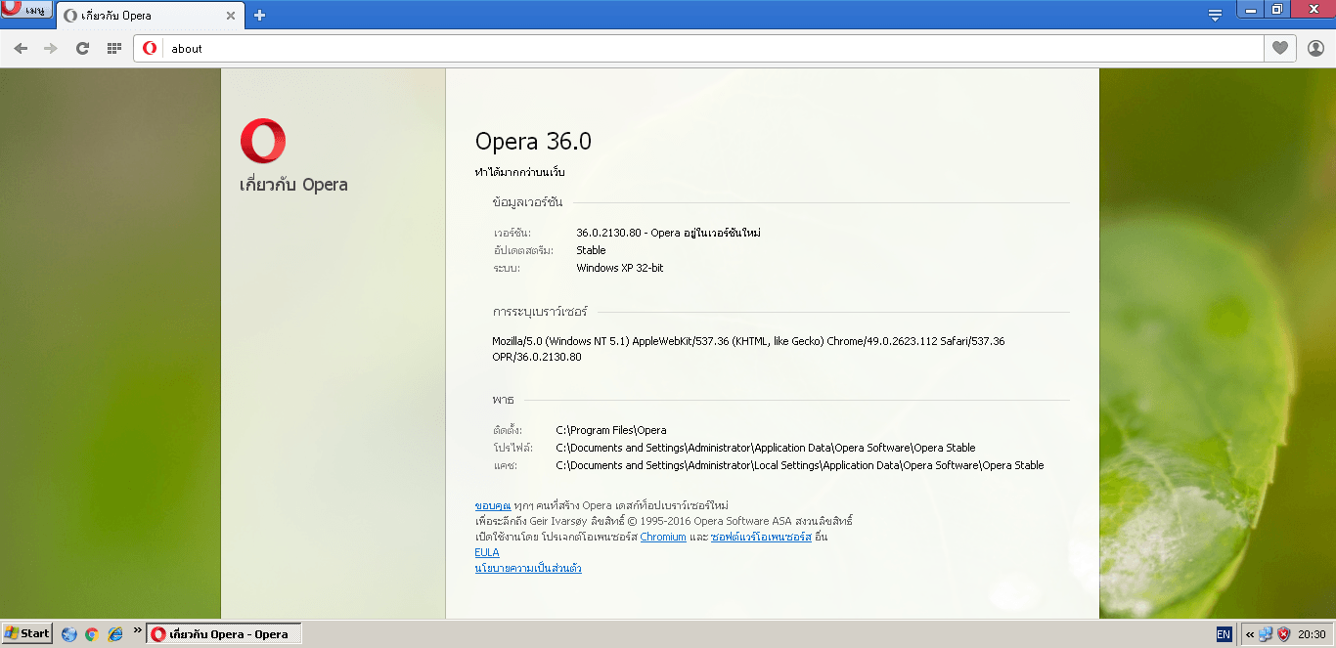Viewport: 1336px width, 648px height.
Task: Bookmark page with the heart icon
Action: coord(1279,48)
